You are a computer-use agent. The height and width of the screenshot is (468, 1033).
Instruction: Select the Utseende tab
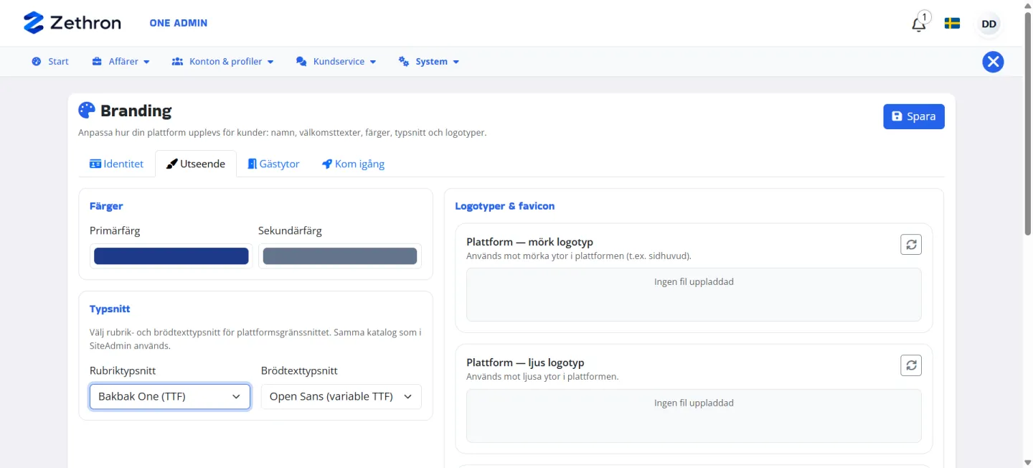click(x=196, y=164)
